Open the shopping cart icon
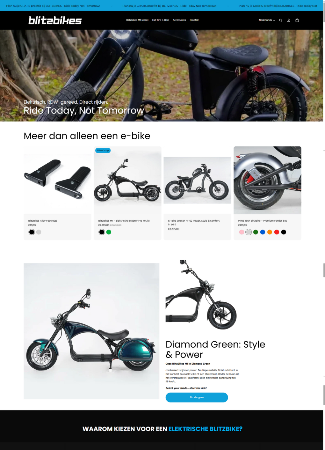 tap(297, 20)
